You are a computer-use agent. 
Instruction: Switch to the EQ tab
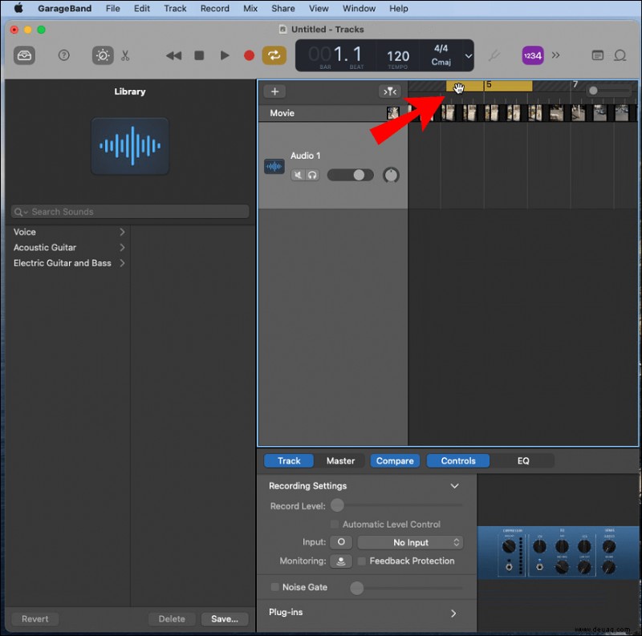pos(523,461)
